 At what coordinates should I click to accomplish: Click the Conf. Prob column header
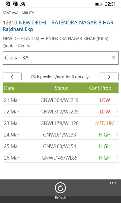100,88
